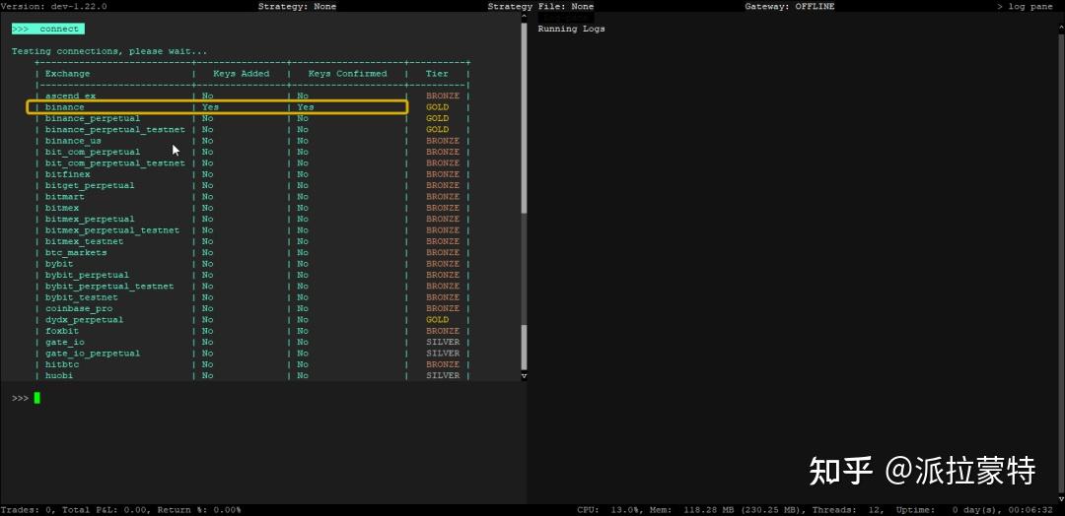Select the 'btc_markets' exchange row
The width and height of the screenshot is (1065, 516).
coord(252,253)
